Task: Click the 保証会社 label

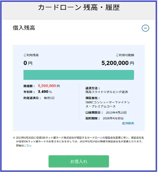Action: click(93, 98)
